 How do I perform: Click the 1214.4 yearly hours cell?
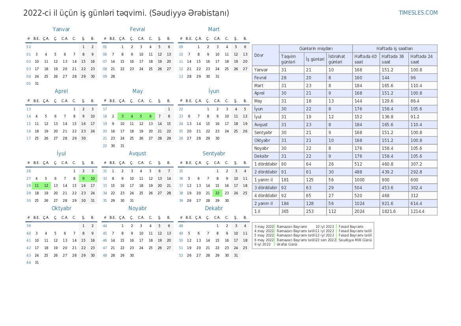click(423, 211)
